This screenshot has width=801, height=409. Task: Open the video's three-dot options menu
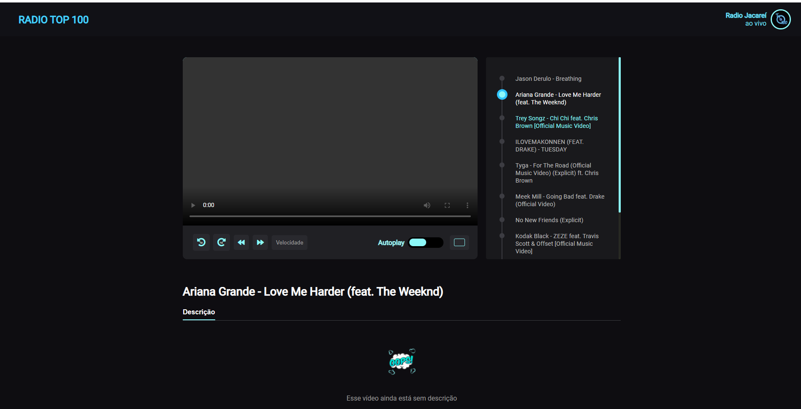467,205
